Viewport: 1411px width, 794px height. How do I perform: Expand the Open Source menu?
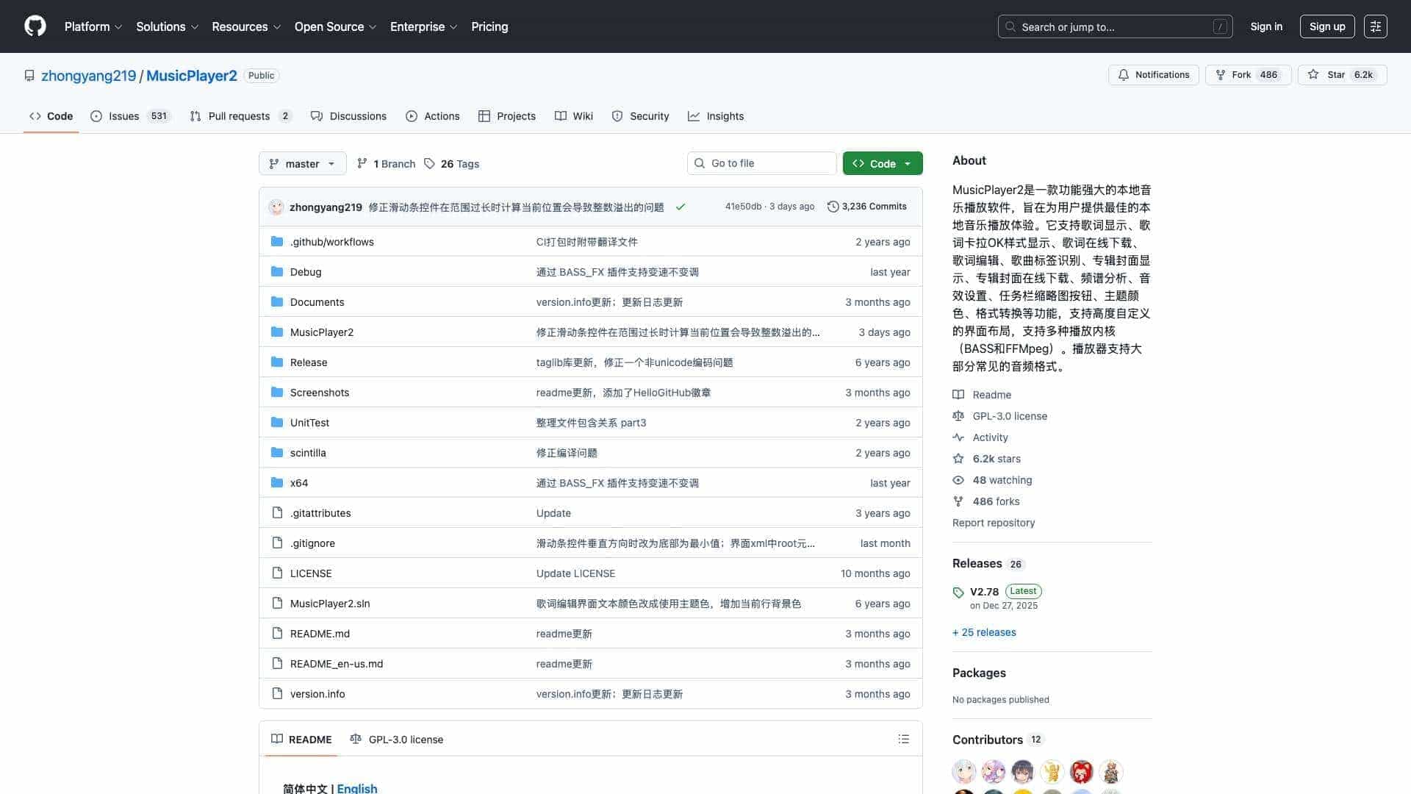[335, 26]
